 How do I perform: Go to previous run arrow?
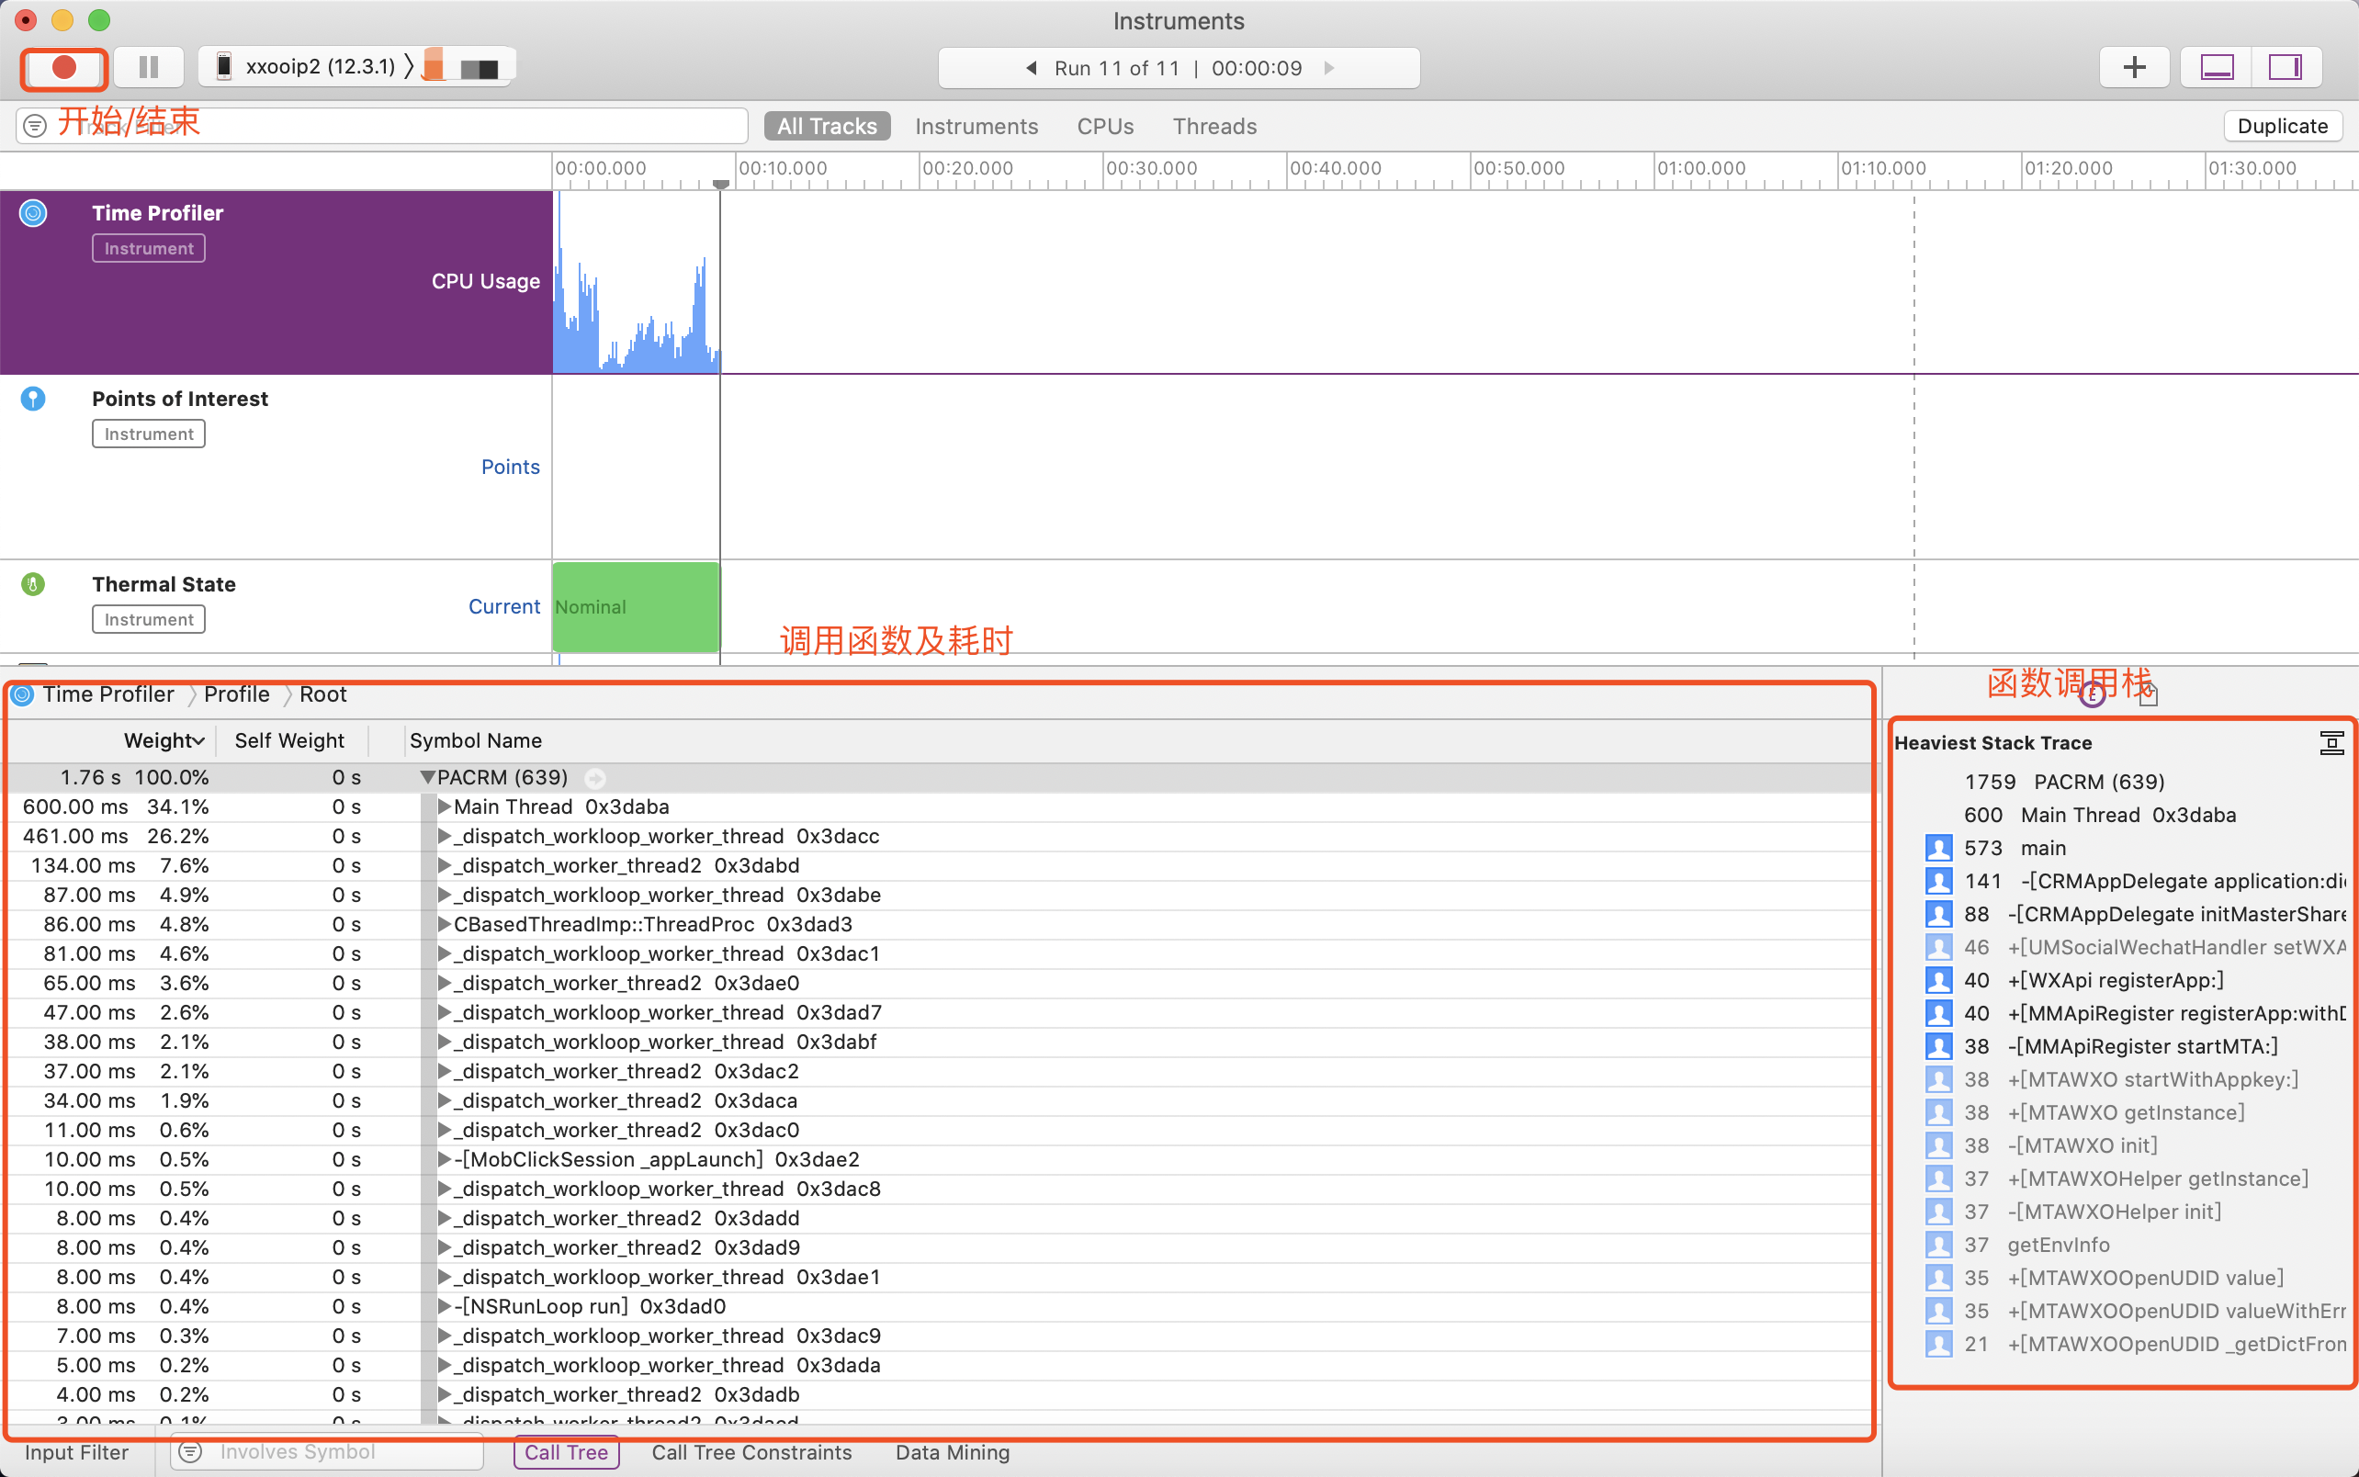point(1031,68)
